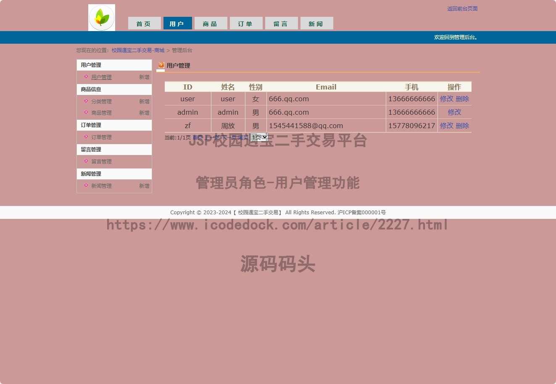Click 修改 for the user row

coord(447,99)
